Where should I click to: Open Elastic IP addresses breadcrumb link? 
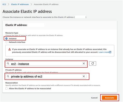point(20,4)
